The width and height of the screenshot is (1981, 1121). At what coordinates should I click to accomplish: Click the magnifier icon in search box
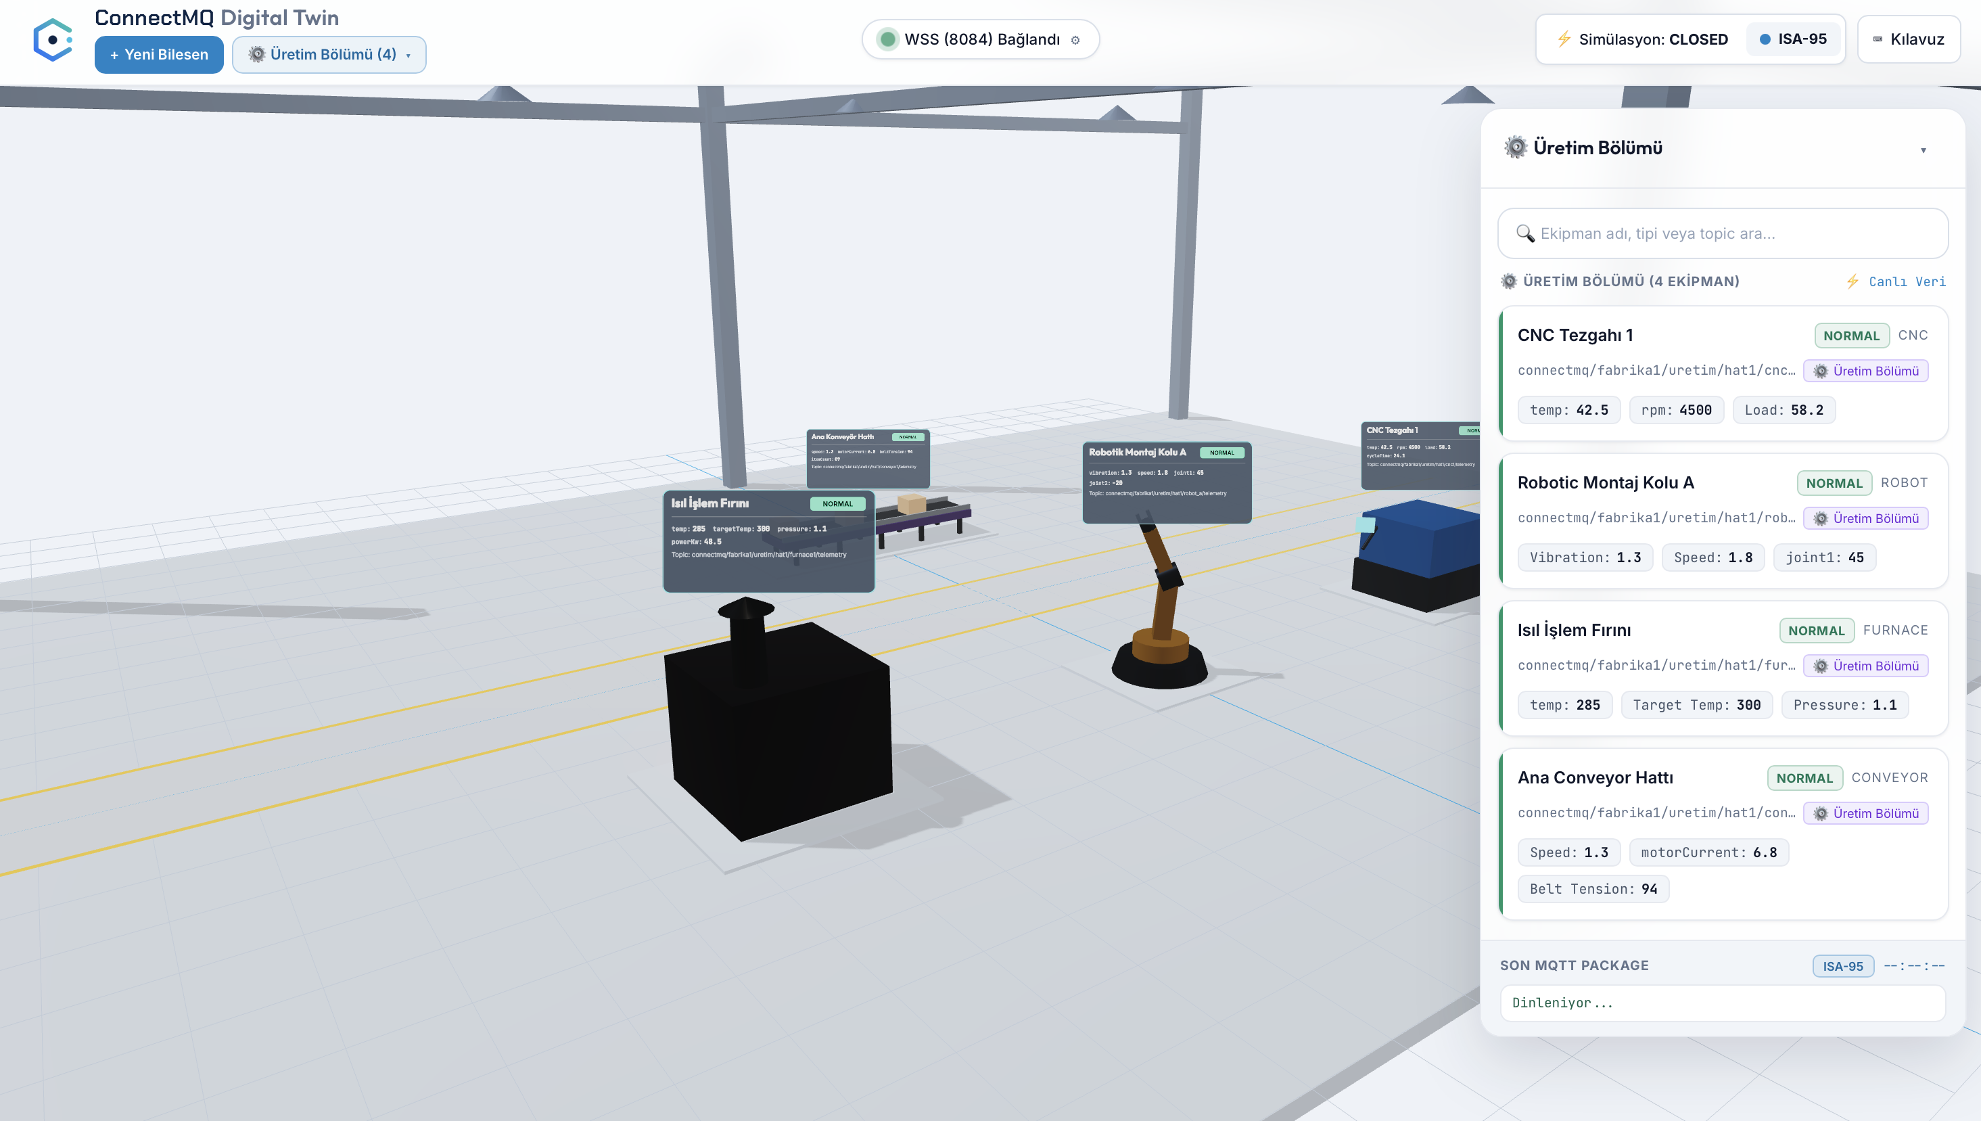1524,233
